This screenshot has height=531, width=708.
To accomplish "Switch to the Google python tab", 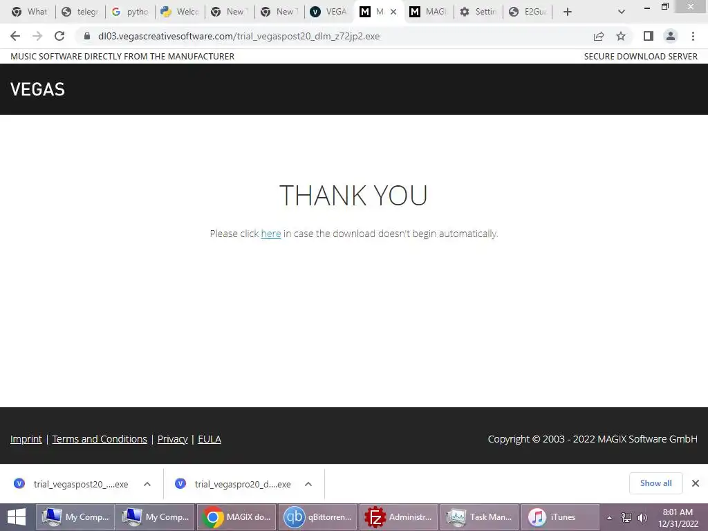I will point(131,12).
